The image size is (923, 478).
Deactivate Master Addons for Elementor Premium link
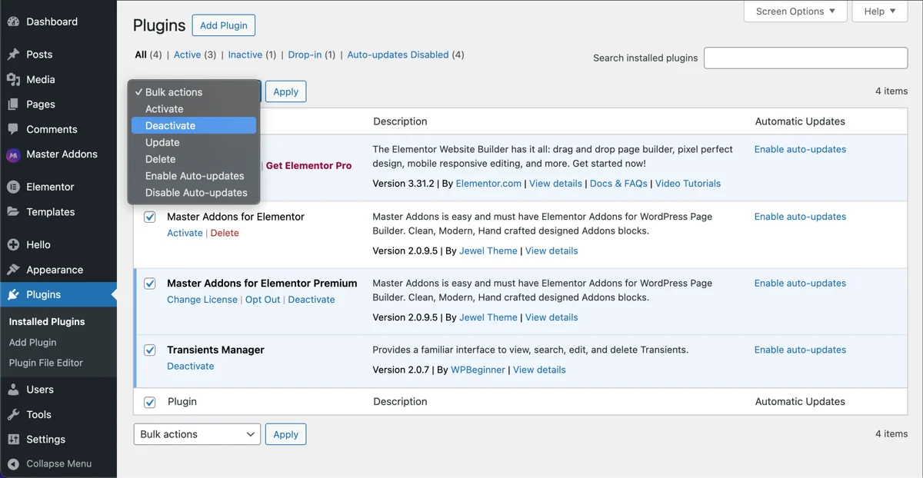coord(312,300)
